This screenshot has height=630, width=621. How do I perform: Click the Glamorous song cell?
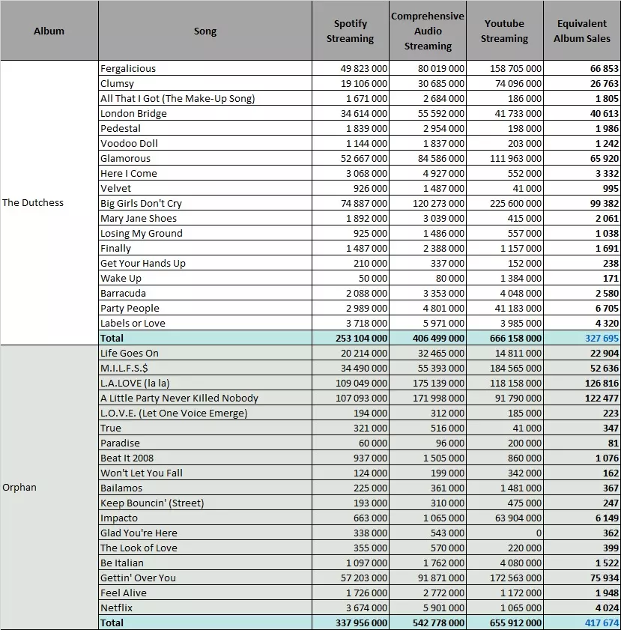[x=205, y=158]
